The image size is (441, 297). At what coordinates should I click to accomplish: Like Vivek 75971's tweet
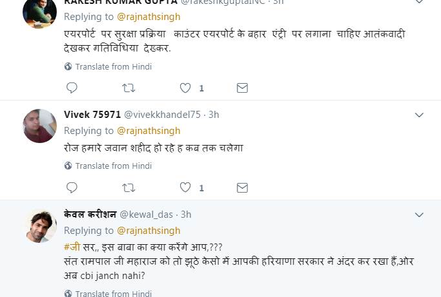(x=185, y=187)
